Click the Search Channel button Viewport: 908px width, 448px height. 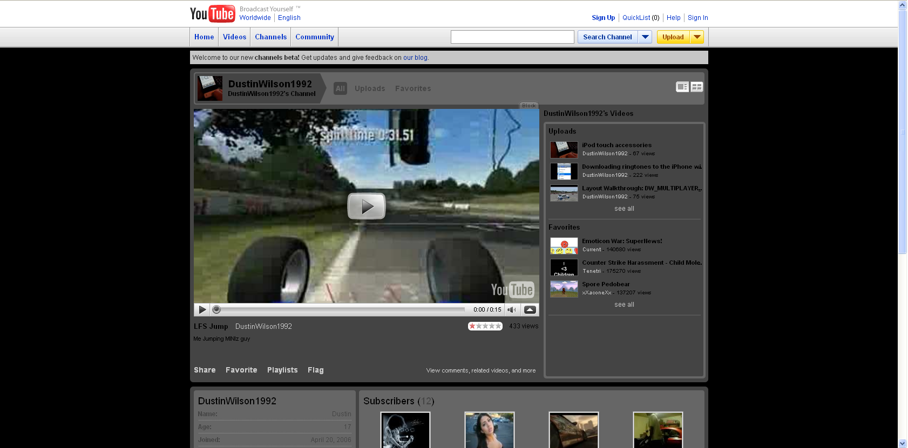pyautogui.click(x=608, y=37)
